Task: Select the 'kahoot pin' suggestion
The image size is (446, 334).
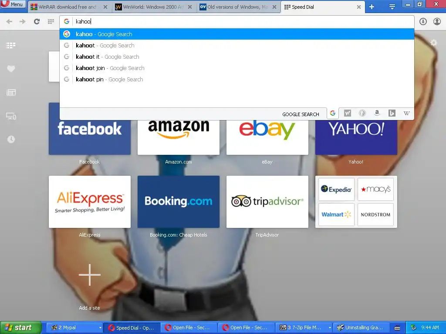Action: click(237, 80)
